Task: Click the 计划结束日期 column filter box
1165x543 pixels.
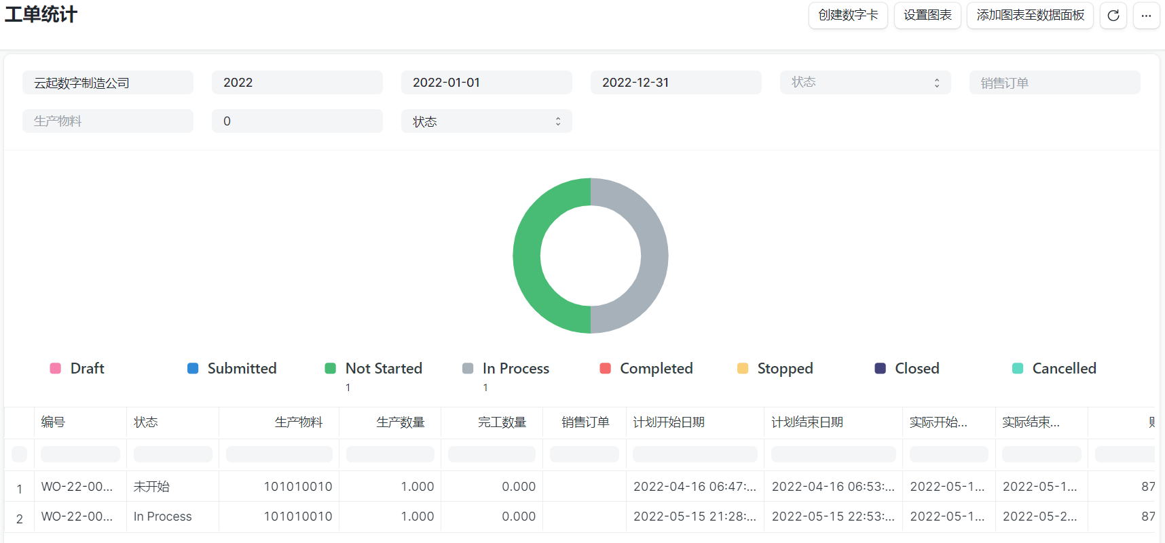Action: tap(834, 454)
